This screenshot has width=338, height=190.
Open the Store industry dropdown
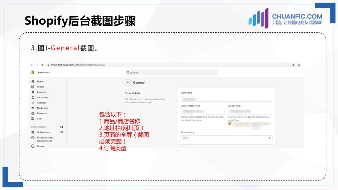click(x=226, y=138)
